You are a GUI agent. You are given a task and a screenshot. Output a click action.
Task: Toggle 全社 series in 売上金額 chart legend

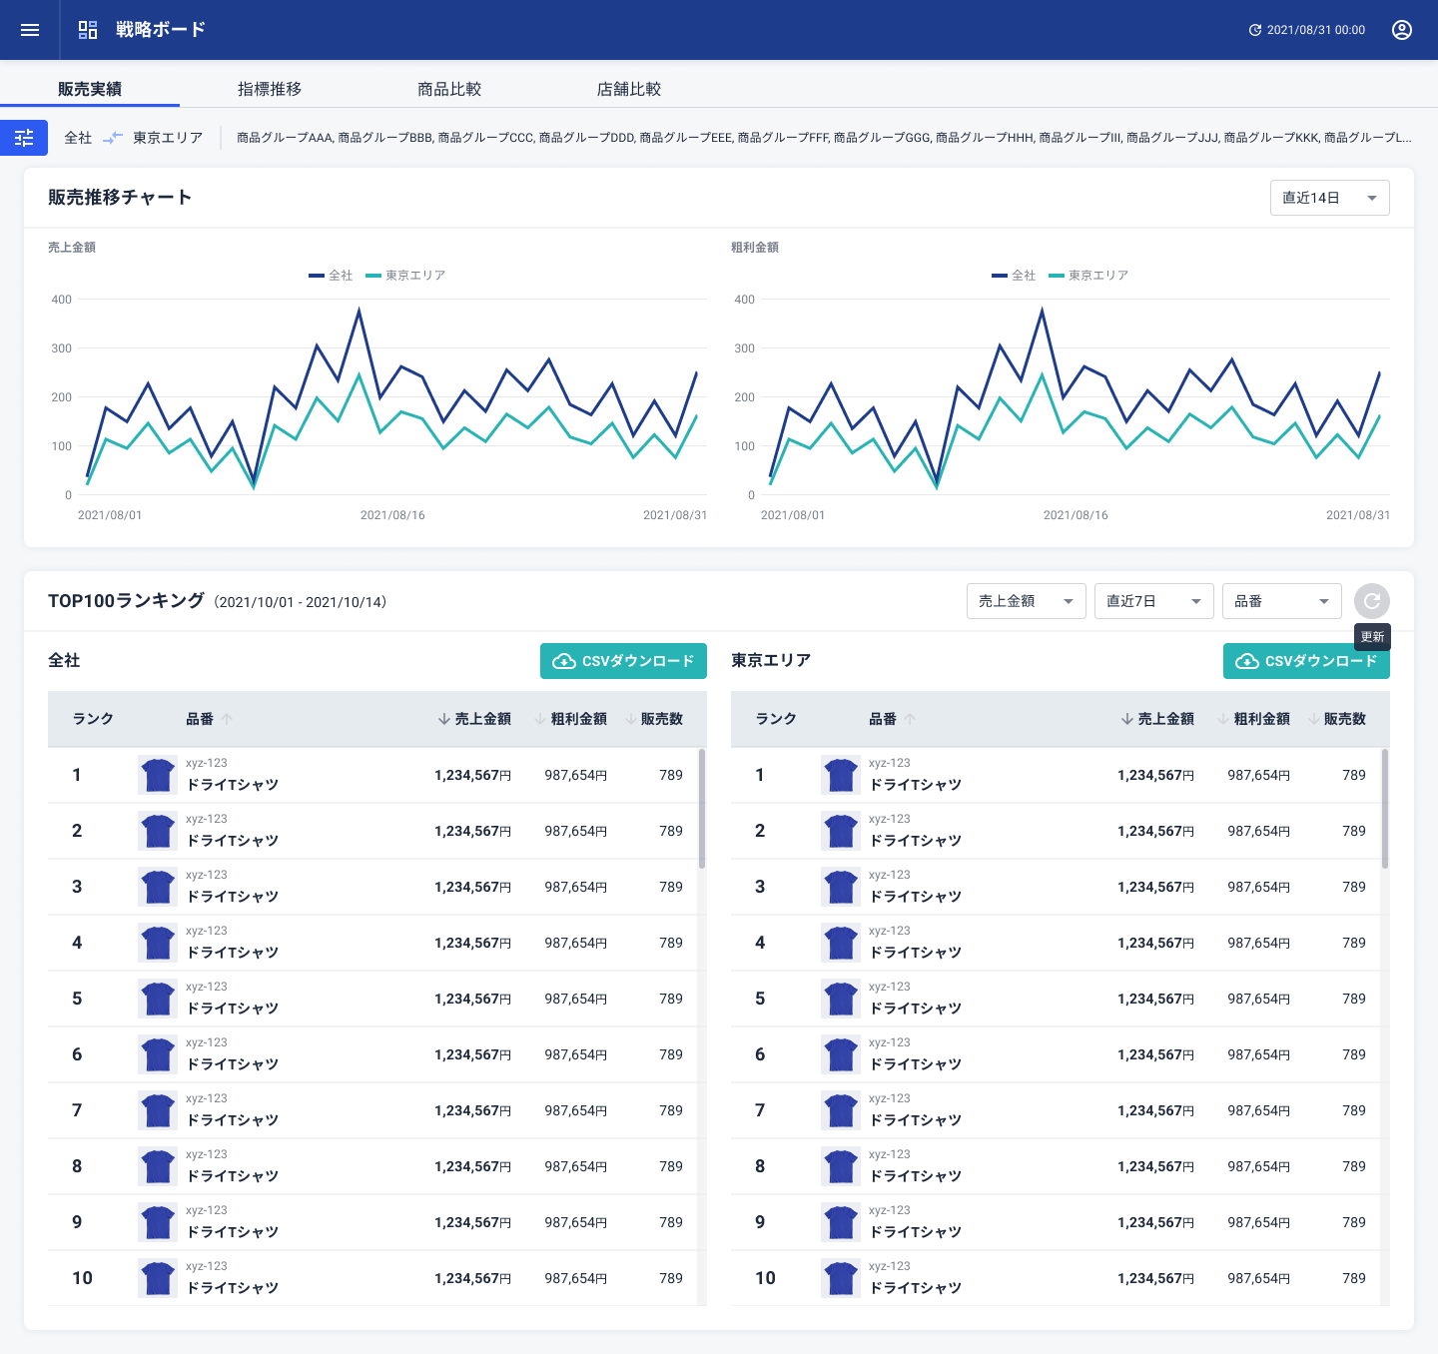(331, 276)
